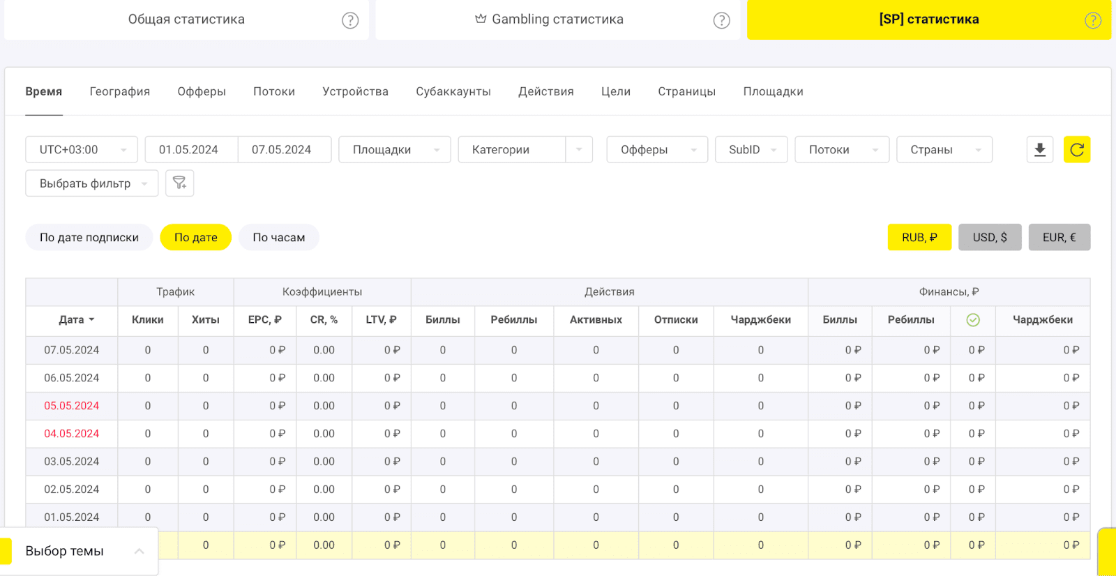
Task: Click help icon next to Общая статистика
Action: point(350,20)
